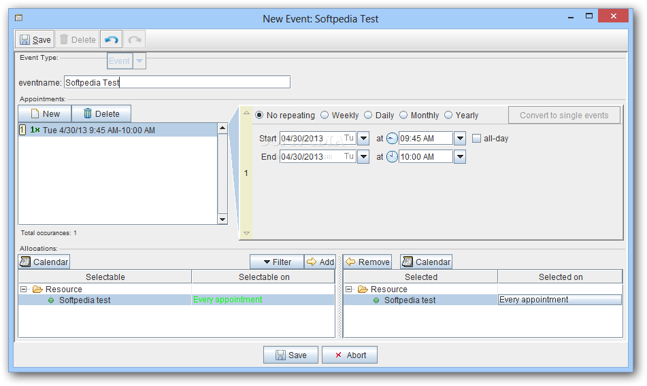This screenshot has height=386, width=647.
Task: Select the No repeating radio button
Action: pos(259,115)
